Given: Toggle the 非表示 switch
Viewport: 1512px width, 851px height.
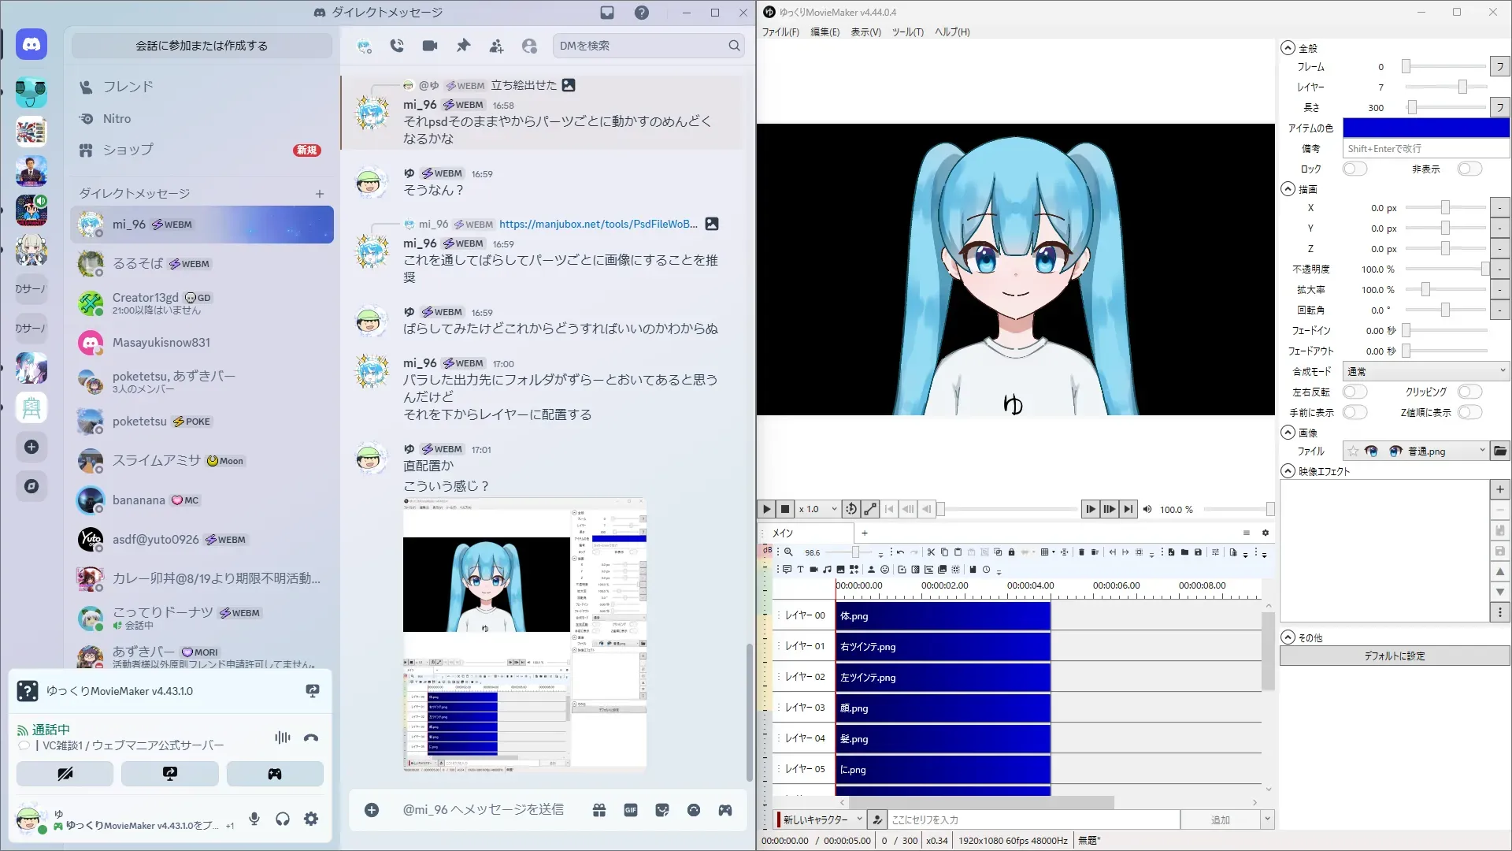Looking at the screenshot, I should [x=1469, y=169].
